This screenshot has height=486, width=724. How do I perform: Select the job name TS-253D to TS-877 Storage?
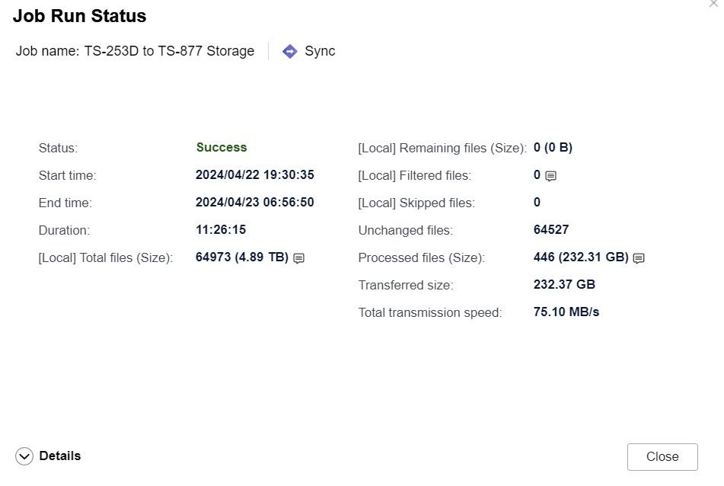click(x=169, y=51)
